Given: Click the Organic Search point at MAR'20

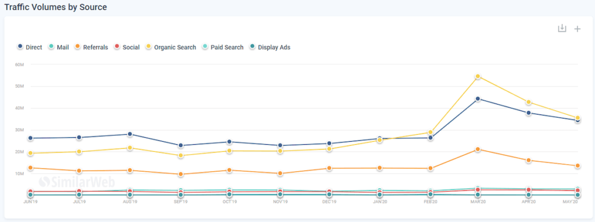Looking at the screenshot, I should 478,76.
